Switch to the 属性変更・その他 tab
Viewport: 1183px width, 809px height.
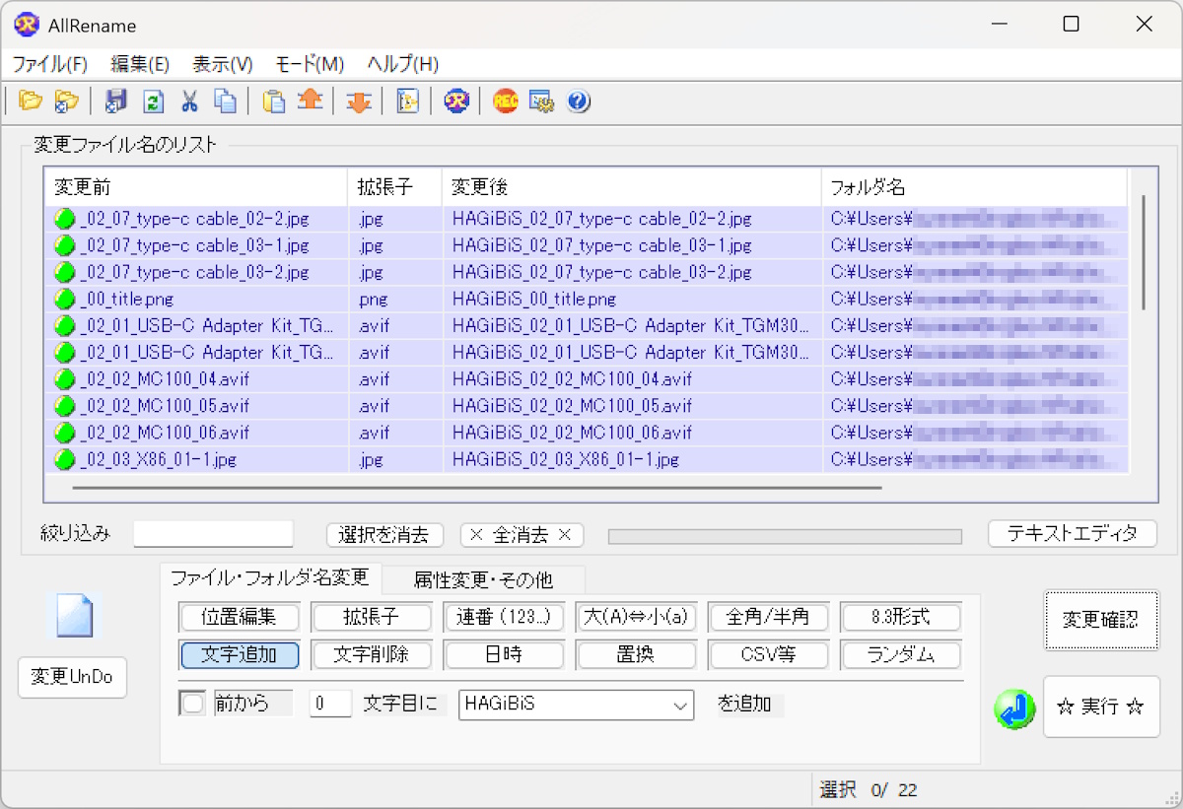pyautogui.click(x=482, y=579)
